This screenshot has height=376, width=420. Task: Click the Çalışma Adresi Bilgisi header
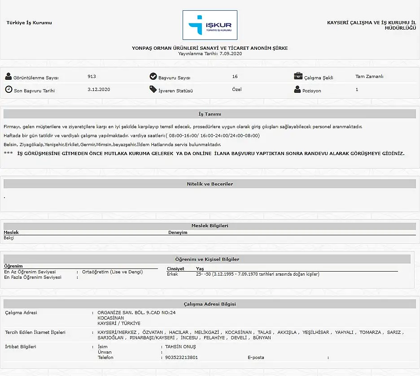coord(210,304)
